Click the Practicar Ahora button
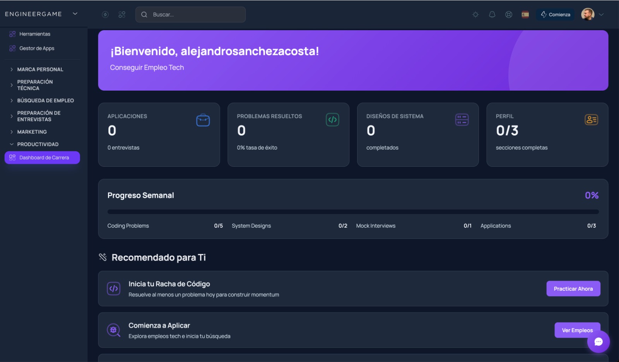Image resolution: width=619 pixels, height=362 pixels. [x=573, y=288]
